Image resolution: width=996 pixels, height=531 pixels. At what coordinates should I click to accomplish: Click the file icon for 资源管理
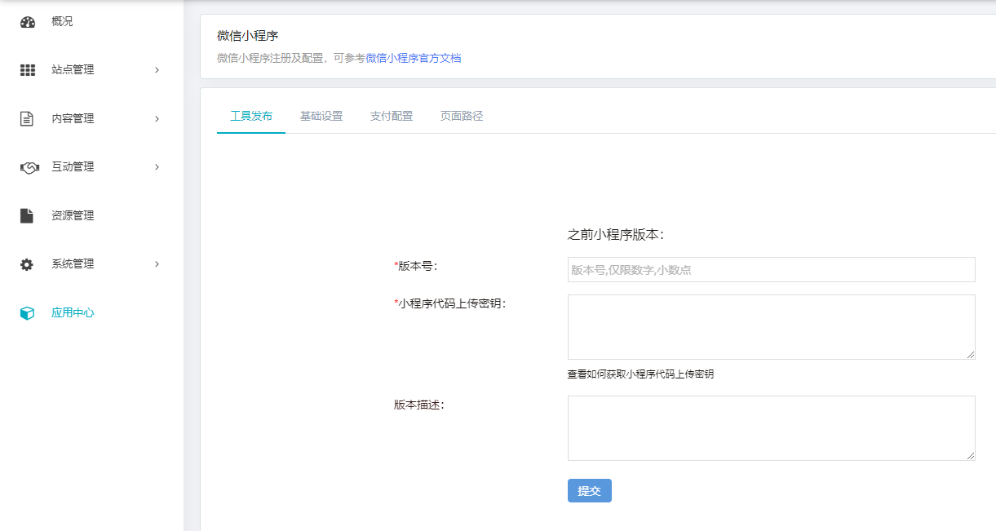coord(27,216)
